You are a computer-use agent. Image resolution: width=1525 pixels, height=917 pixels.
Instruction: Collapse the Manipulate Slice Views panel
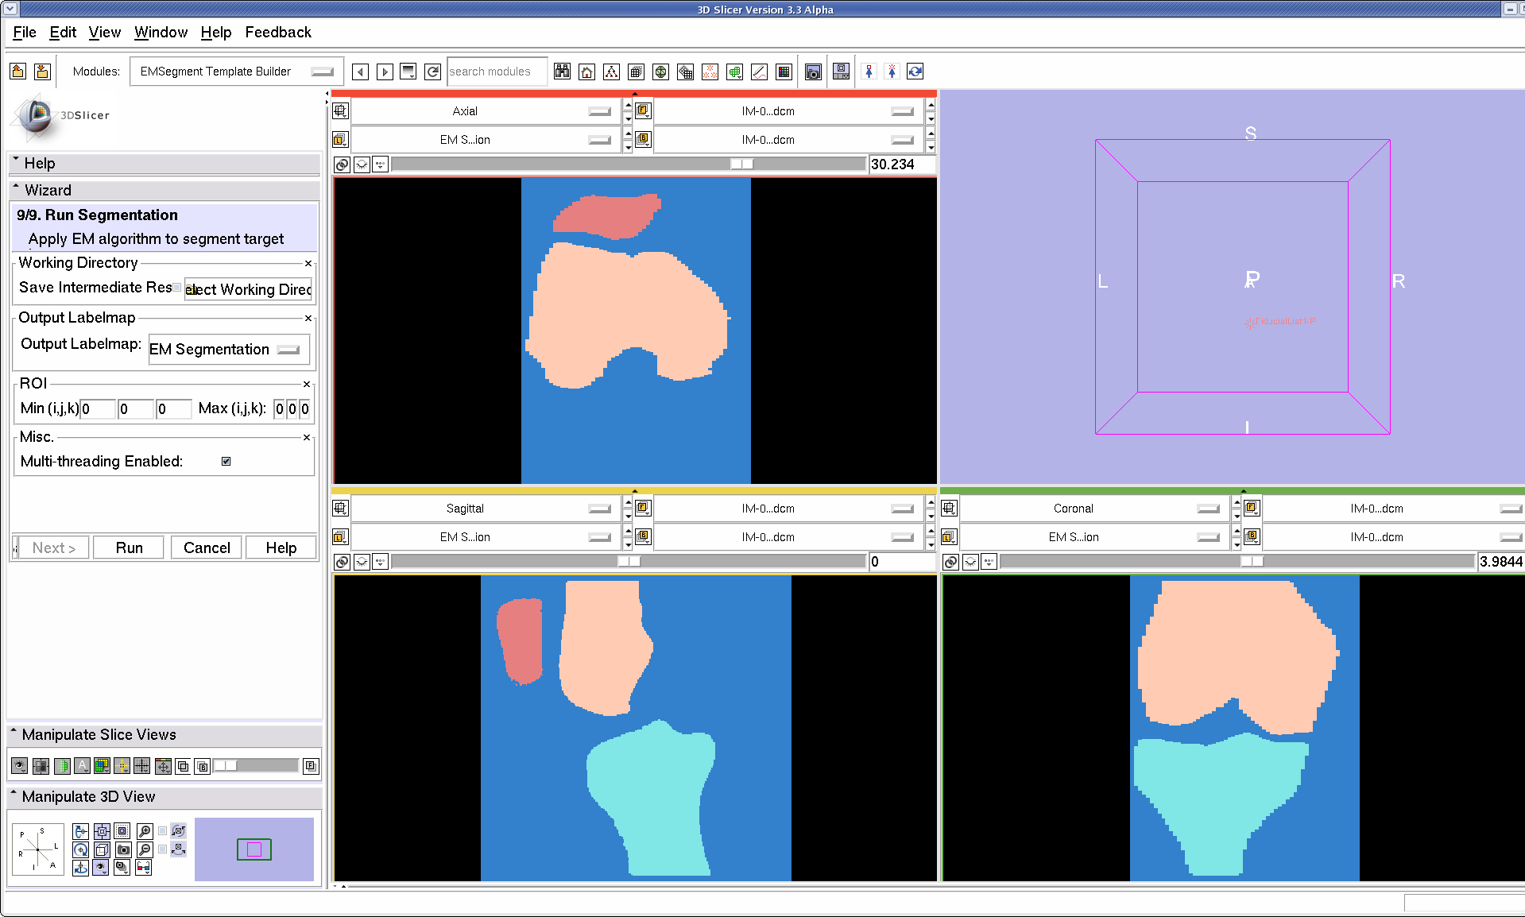pyautogui.click(x=14, y=734)
